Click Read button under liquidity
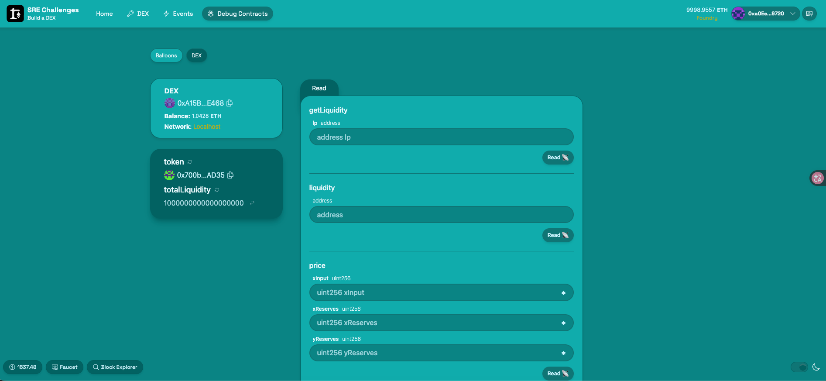 tap(558, 235)
